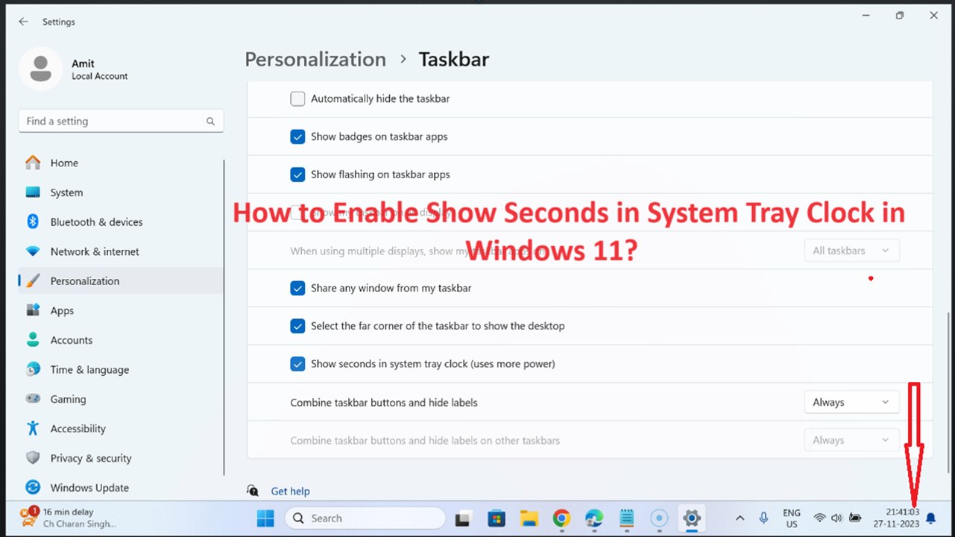
Task: Open Combine taskbar buttons Always dropdown
Action: (x=851, y=402)
